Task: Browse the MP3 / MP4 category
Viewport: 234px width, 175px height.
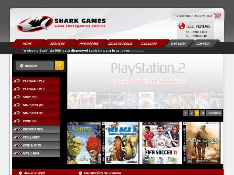Action: [36, 153]
